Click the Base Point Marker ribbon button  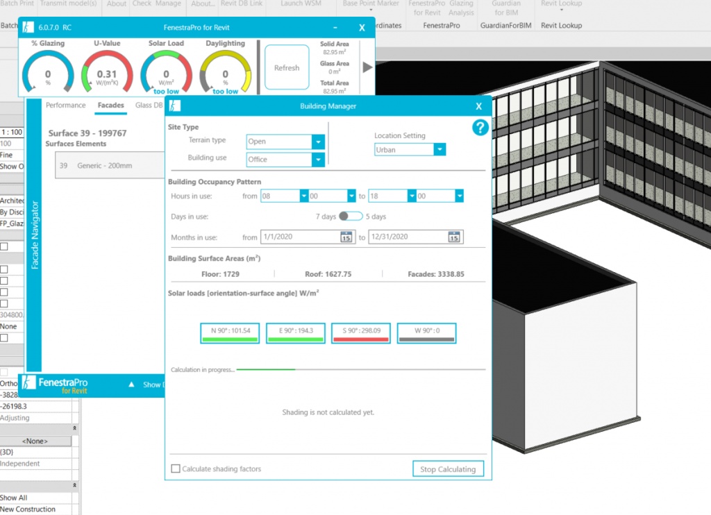point(371,6)
